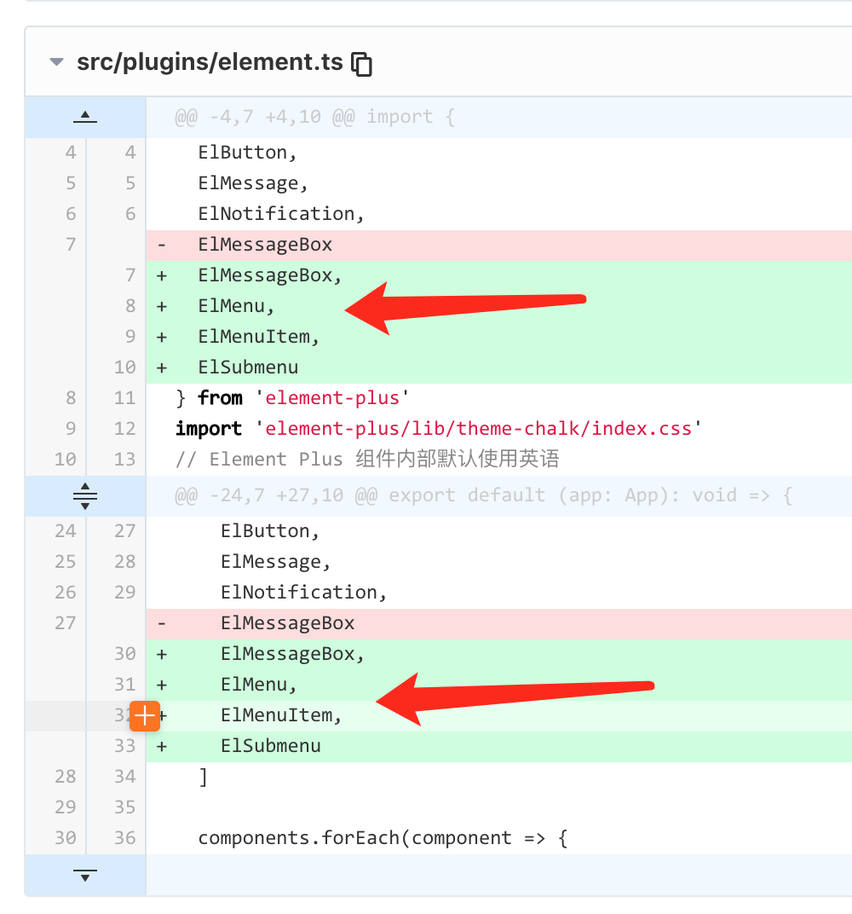Click old line number 27 of removed line

(65, 623)
